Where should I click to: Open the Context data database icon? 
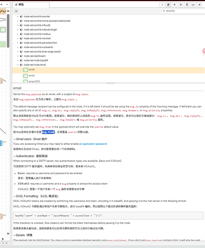tap(187, 4)
